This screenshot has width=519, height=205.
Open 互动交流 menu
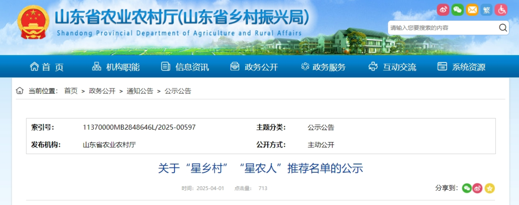click(x=399, y=67)
